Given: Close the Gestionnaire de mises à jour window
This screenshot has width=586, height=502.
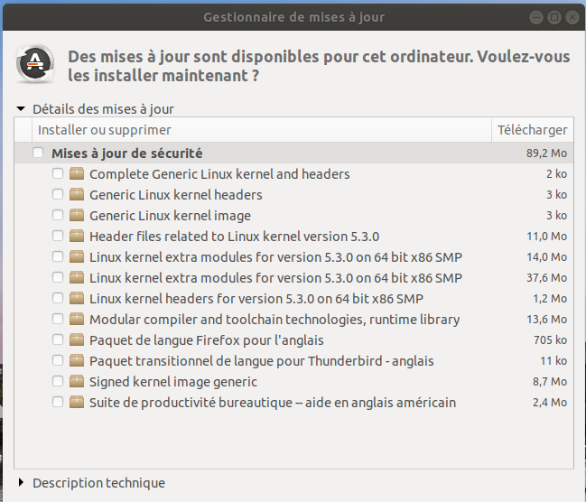Looking at the screenshot, I should (572, 16).
